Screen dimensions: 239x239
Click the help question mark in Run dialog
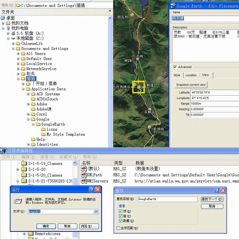click(91, 189)
